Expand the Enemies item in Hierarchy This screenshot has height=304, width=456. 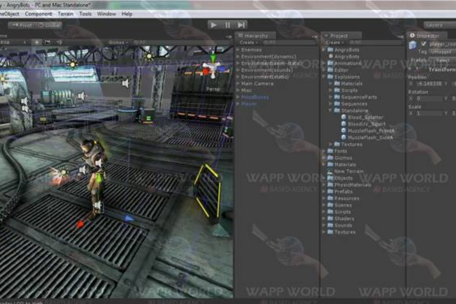pyautogui.click(x=238, y=50)
